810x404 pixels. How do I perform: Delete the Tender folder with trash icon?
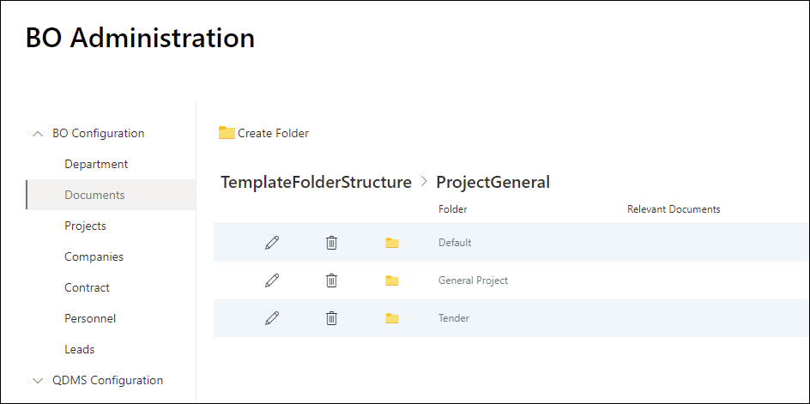point(332,318)
